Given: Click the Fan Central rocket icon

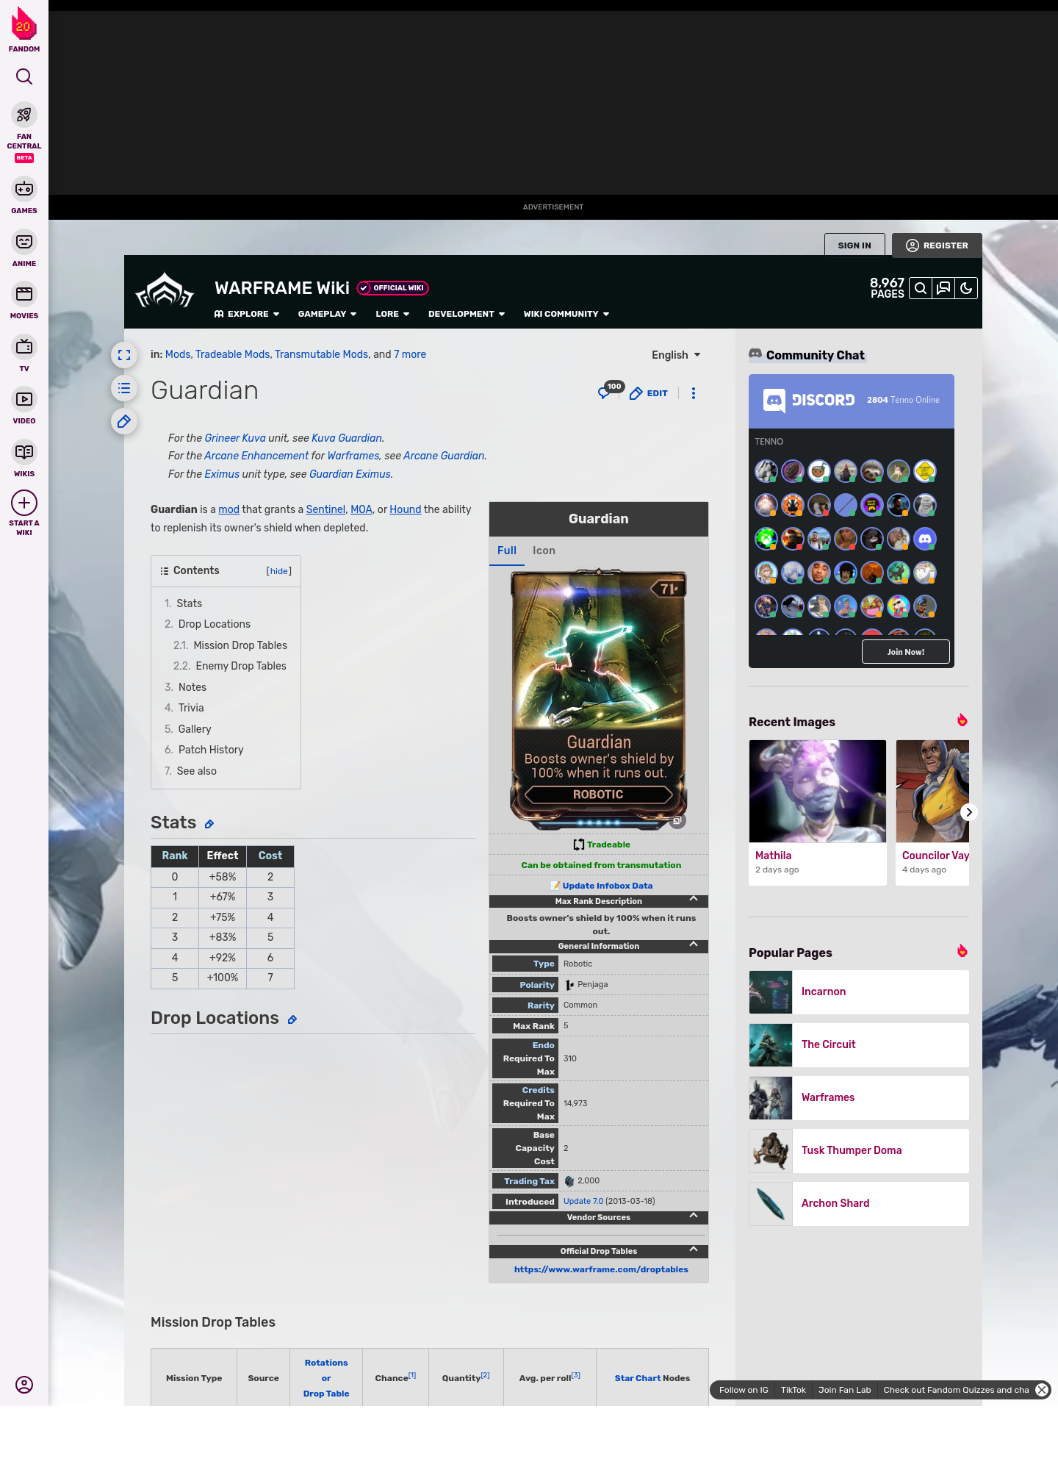Looking at the screenshot, I should (x=24, y=115).
